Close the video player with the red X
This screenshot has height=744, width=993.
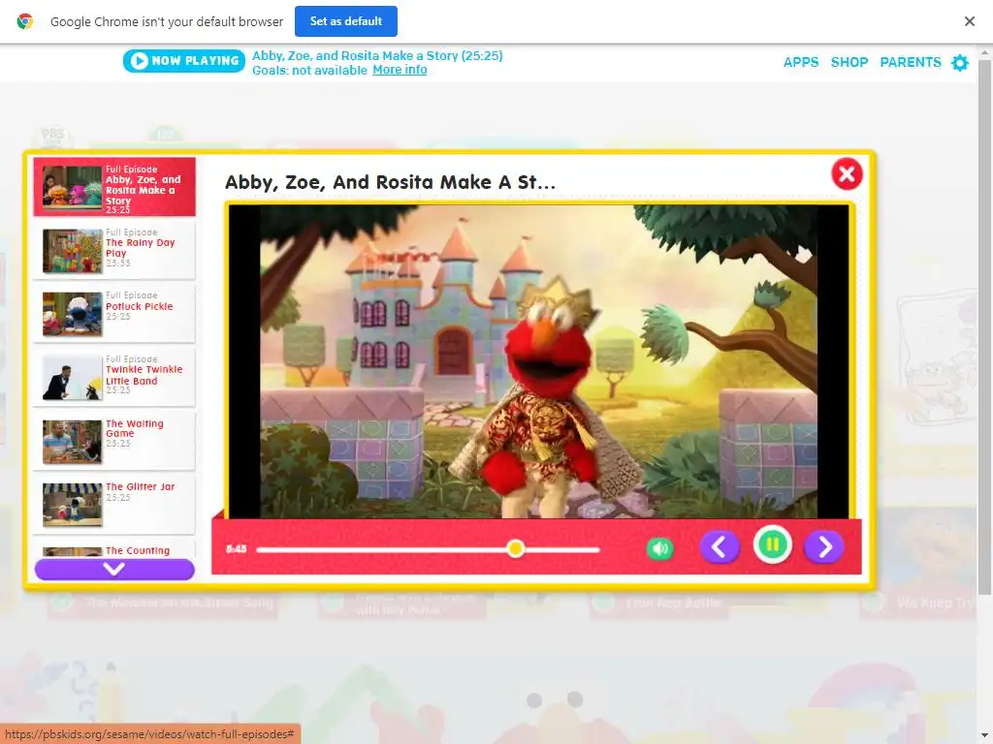pos(847,173)
